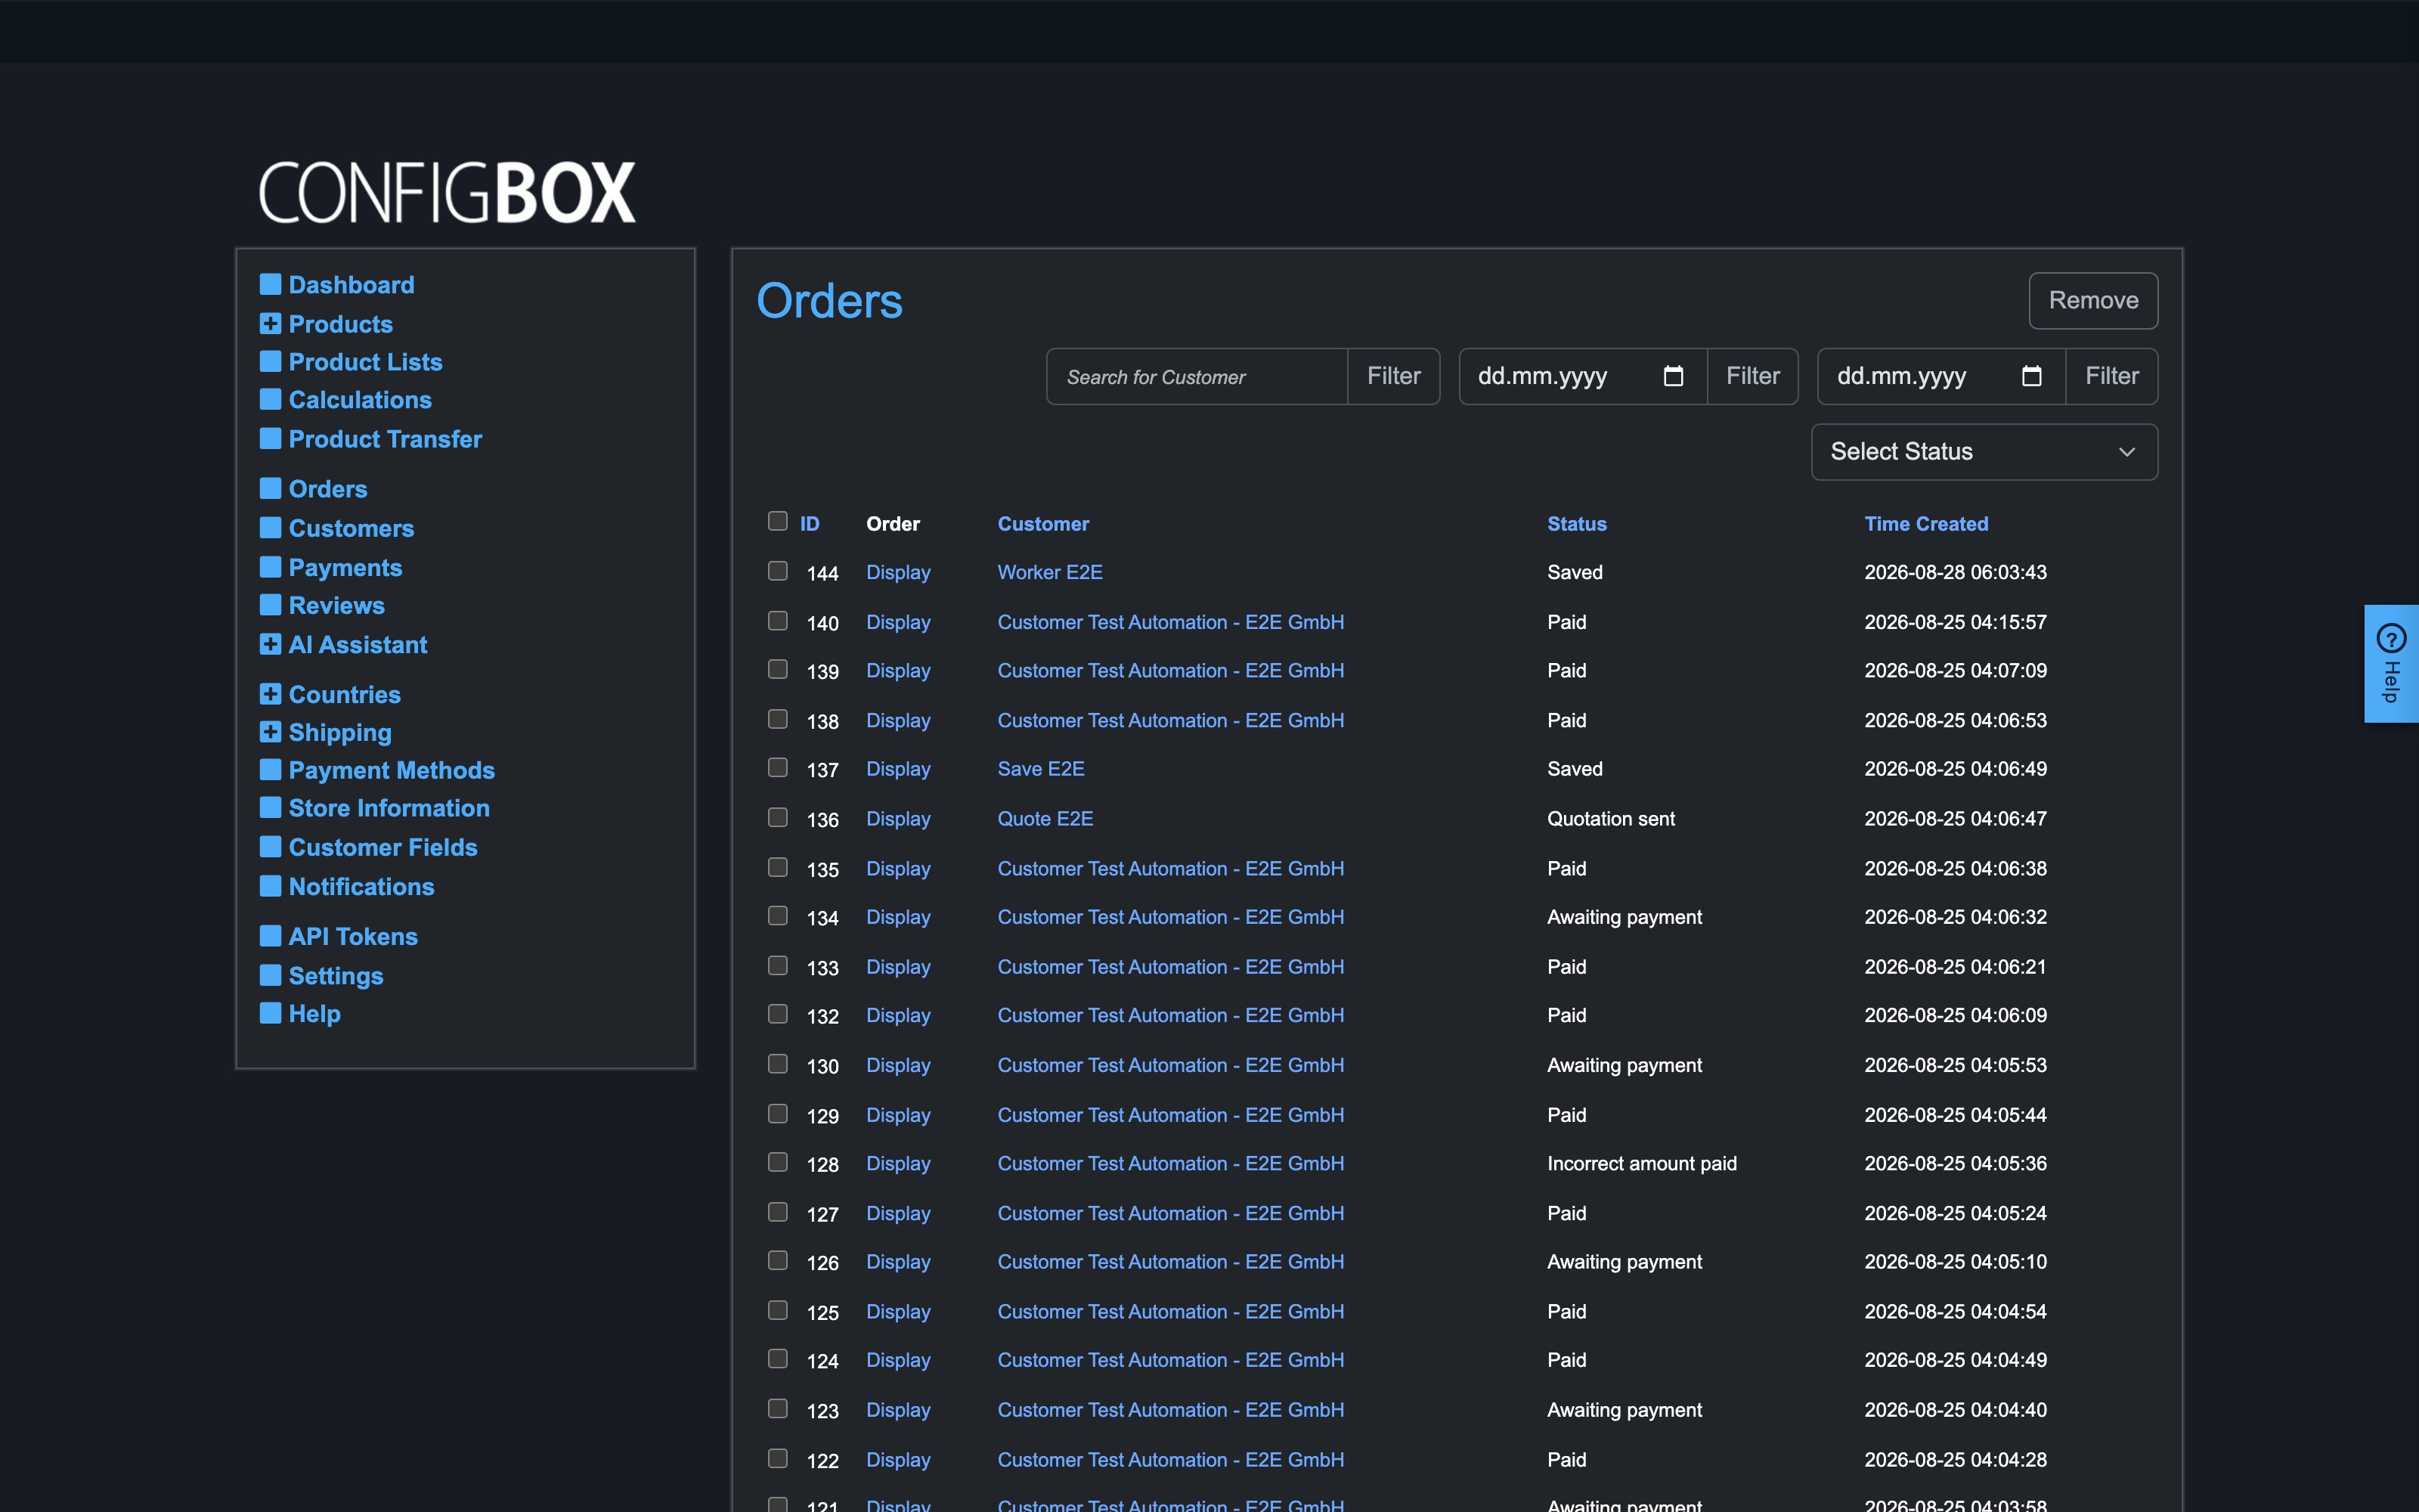
Task: Sort the table by Time Created
Action: coord(1926,524)
